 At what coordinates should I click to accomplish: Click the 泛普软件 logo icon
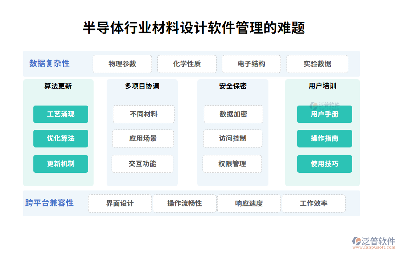coord(357,241)
